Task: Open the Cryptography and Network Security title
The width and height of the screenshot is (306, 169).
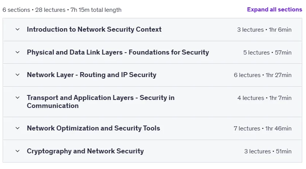Action: [x=85, y=151]
